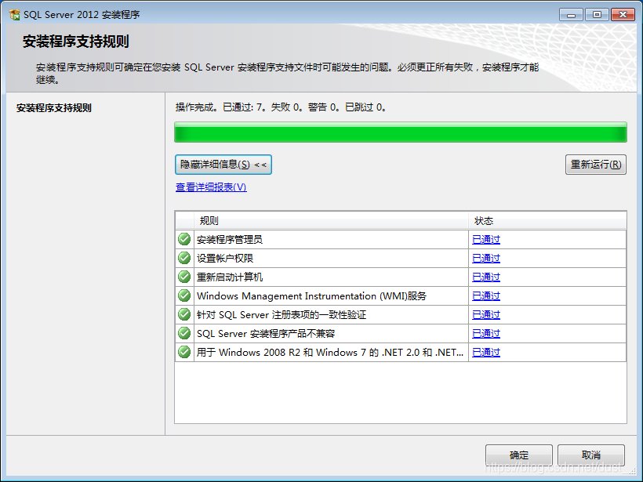Open 已通过 status for the WMI rule
Image resolution: width=643 pixels, height=482 pixels.
point(485,295)
